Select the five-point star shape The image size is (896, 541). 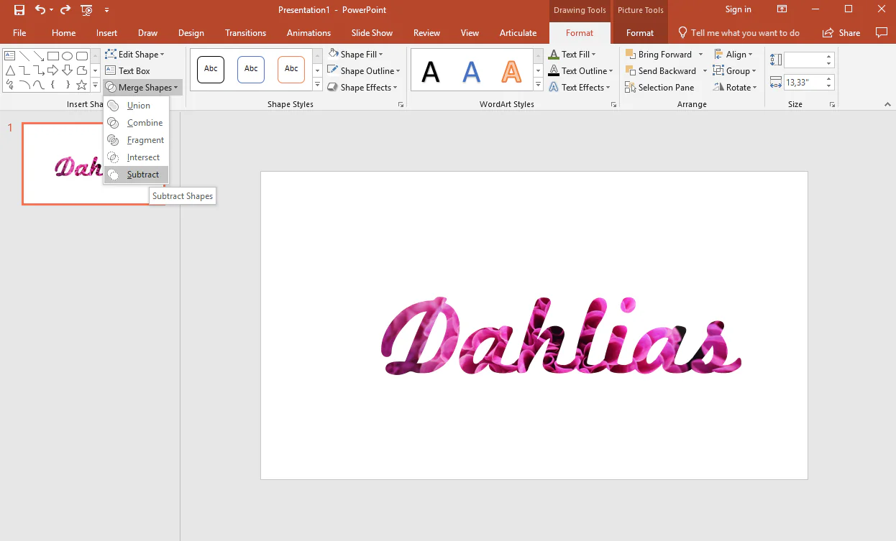coord(82,85)
